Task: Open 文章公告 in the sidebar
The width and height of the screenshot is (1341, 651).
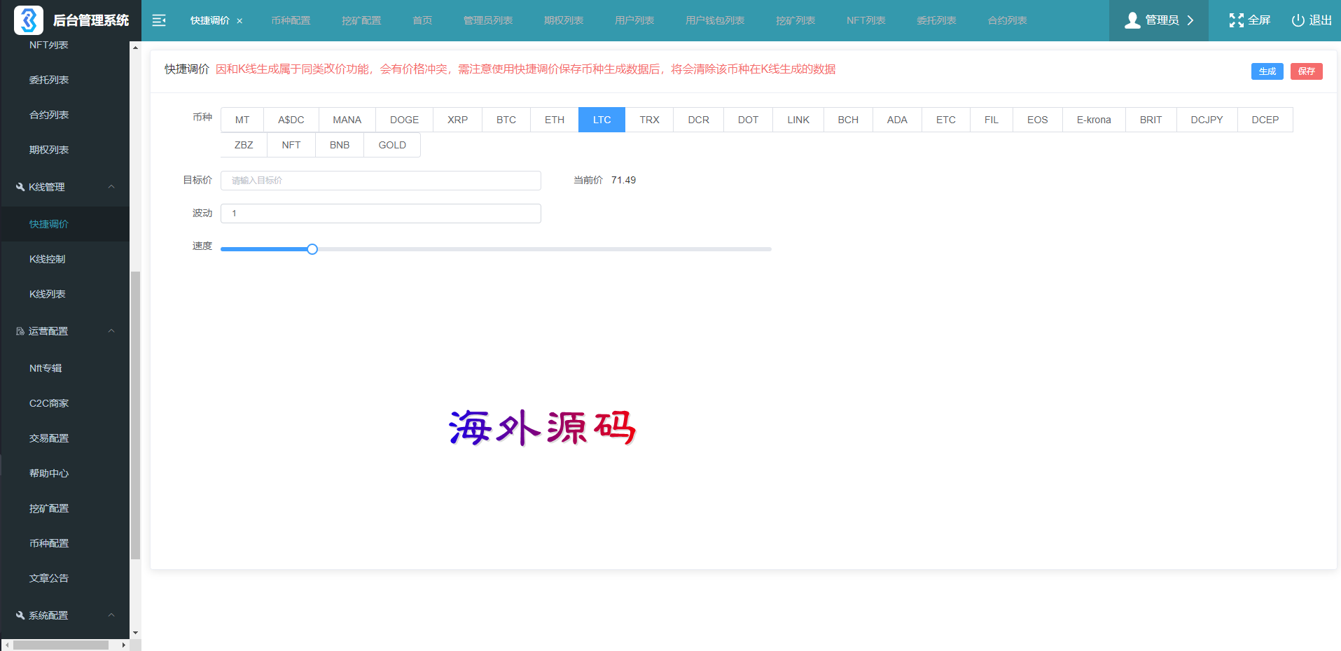Action: [x=64, y=578]
